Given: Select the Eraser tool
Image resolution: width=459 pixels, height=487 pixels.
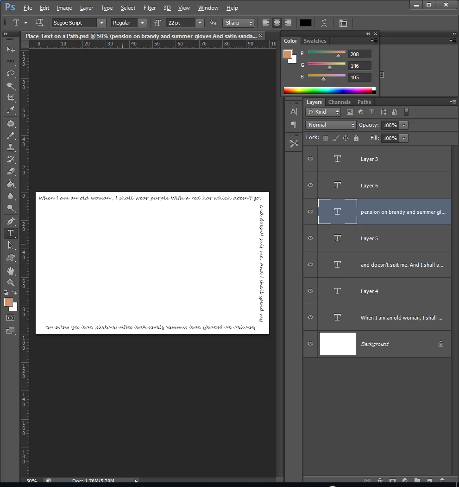Looking at the screenshot, I should [x=11, y=172].
